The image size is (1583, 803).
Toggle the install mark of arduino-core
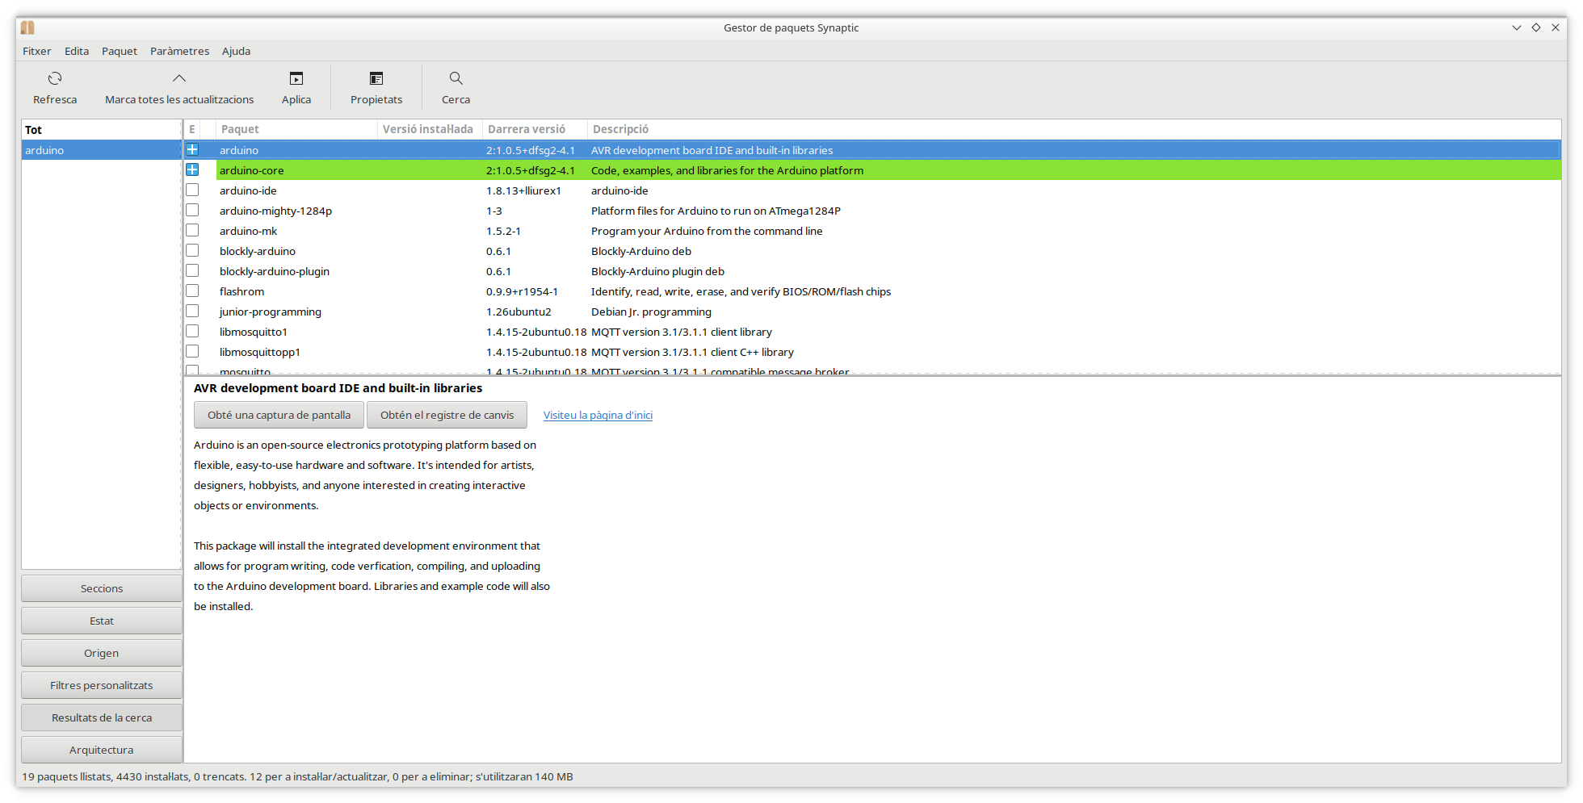coord(192,170)
